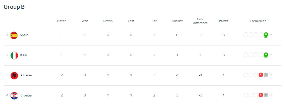Expand Croatia's form guide chevron

tap(271, 95)
